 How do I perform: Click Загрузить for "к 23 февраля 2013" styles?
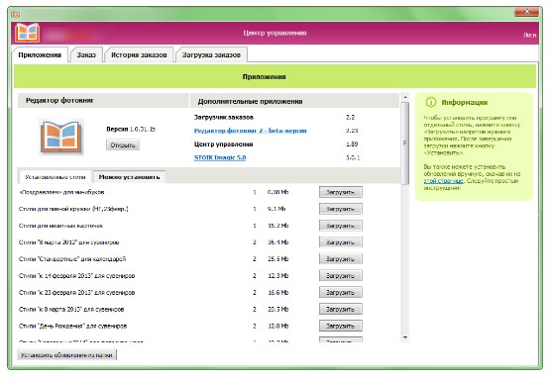tap(341, 292)
